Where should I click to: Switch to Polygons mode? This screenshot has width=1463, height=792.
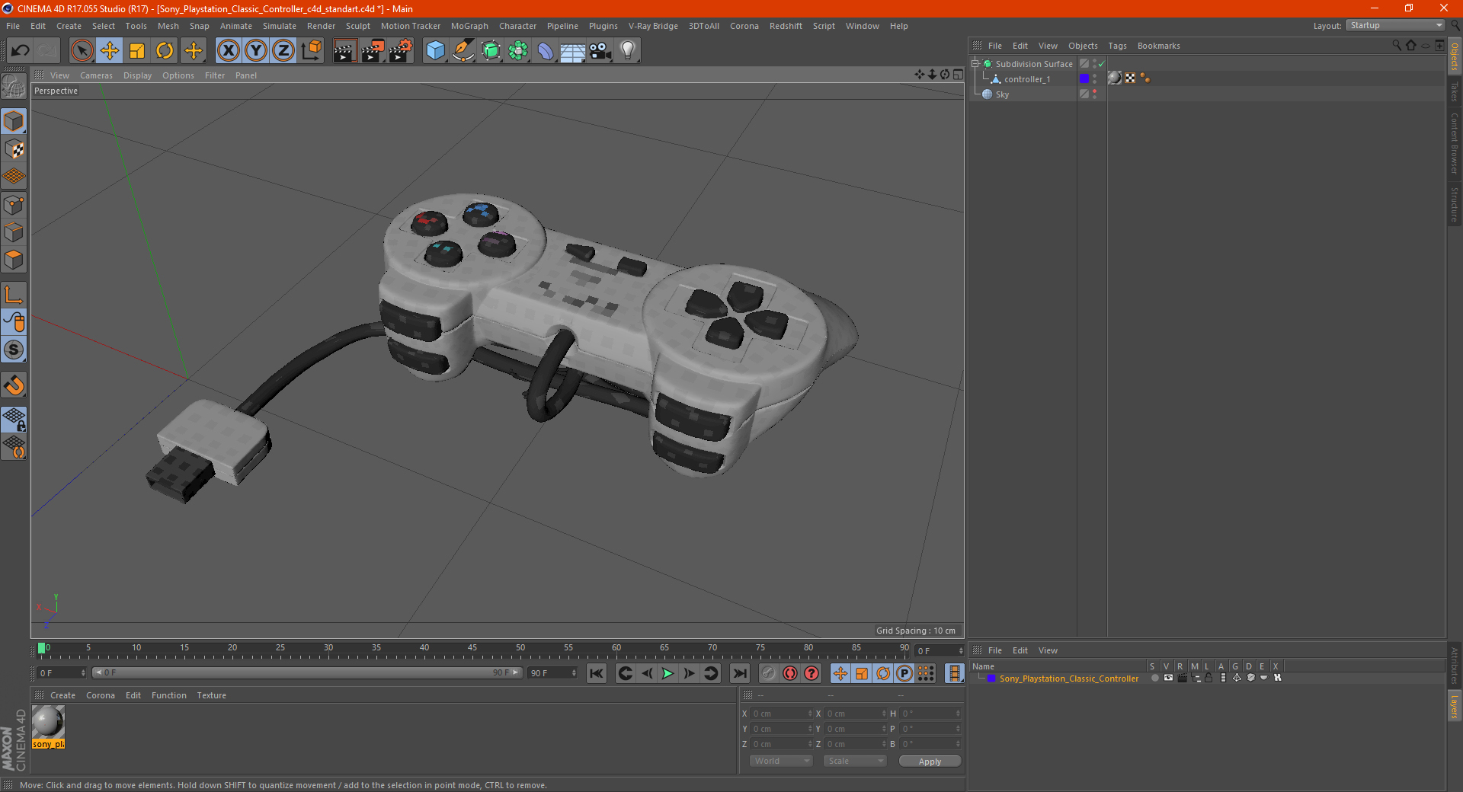click(14, 260)
